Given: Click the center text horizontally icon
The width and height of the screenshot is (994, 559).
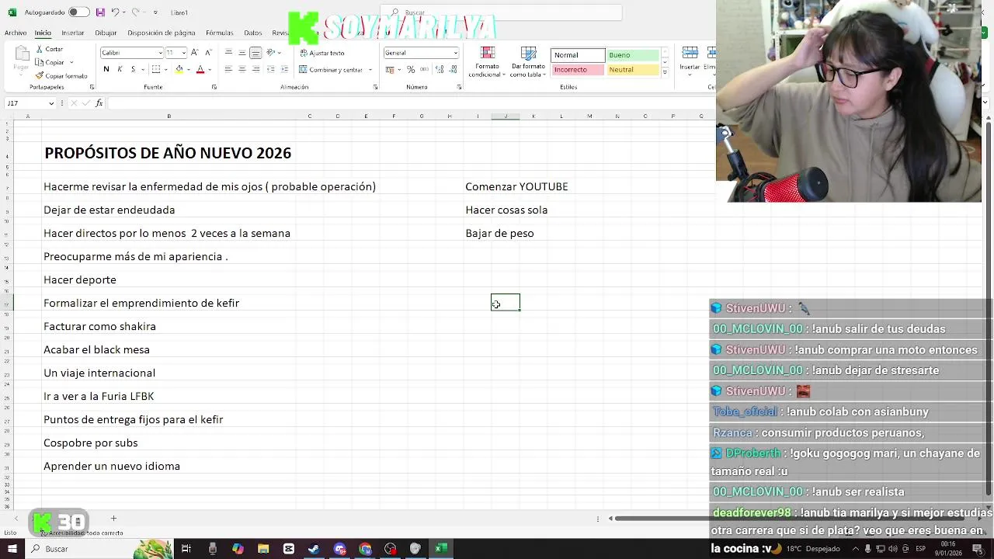Looking at the screenshot, I should tap(242, 69).
